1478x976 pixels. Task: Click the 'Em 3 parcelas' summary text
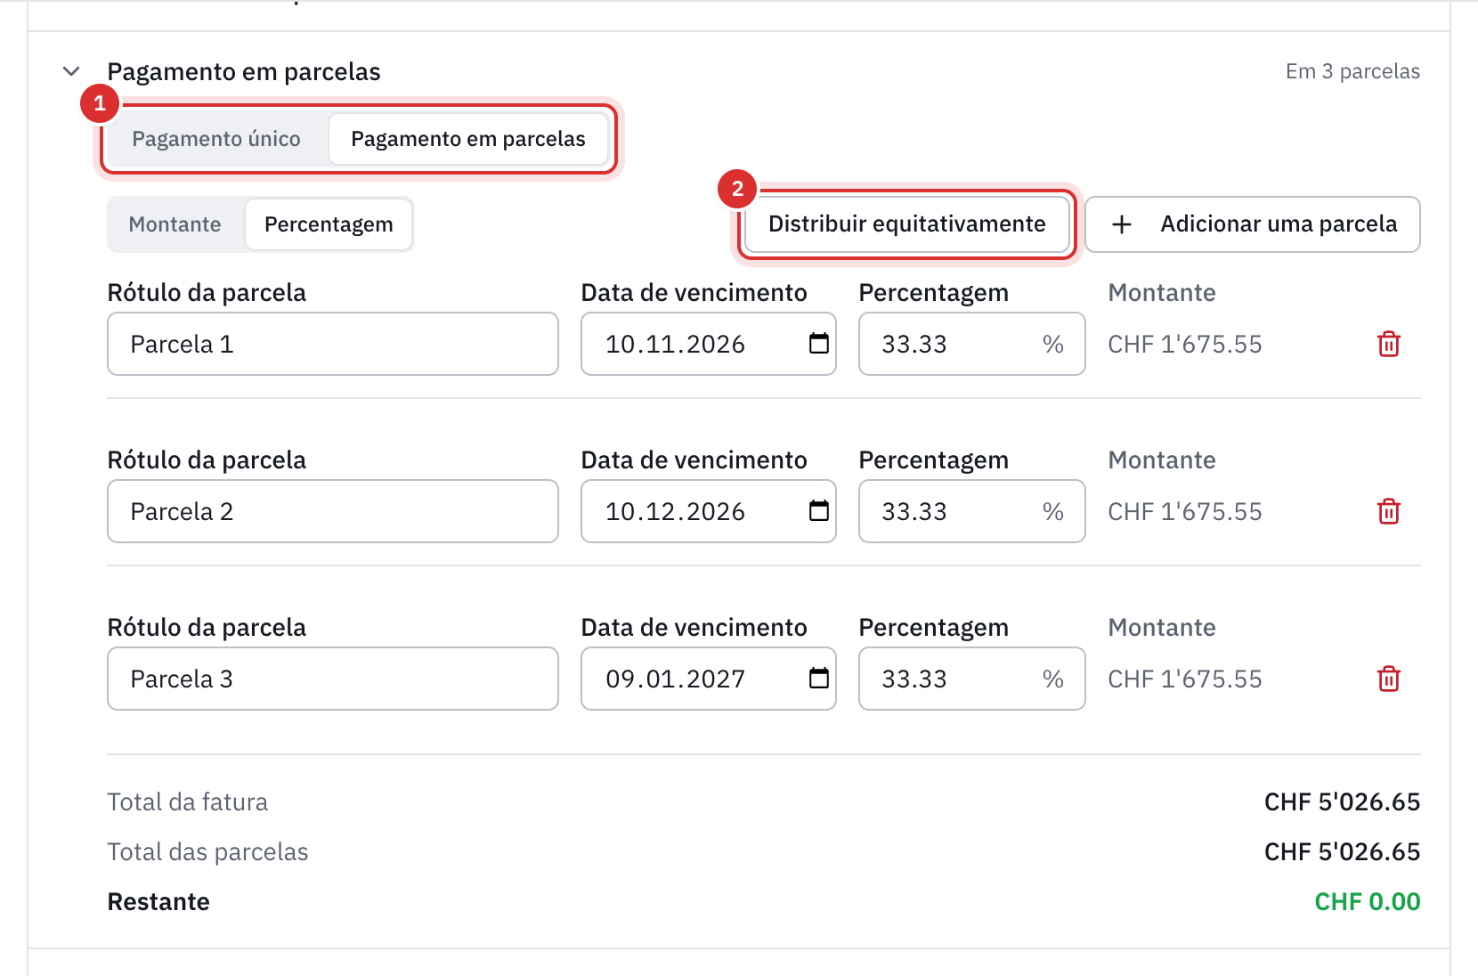click(1352, 71)
